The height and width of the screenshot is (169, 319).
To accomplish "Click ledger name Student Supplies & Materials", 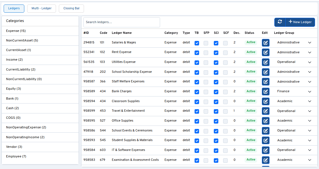I will [x=132, y=140].
